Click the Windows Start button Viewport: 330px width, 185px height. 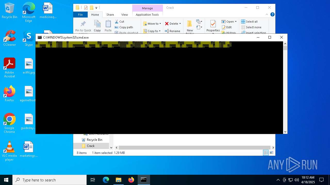[6, 180]
